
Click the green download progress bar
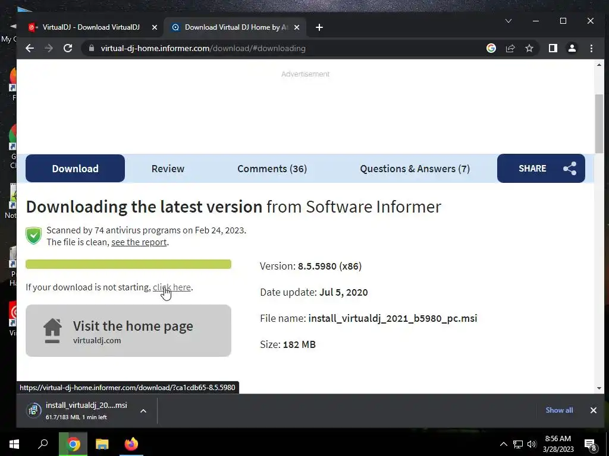(x=128, y=264)
